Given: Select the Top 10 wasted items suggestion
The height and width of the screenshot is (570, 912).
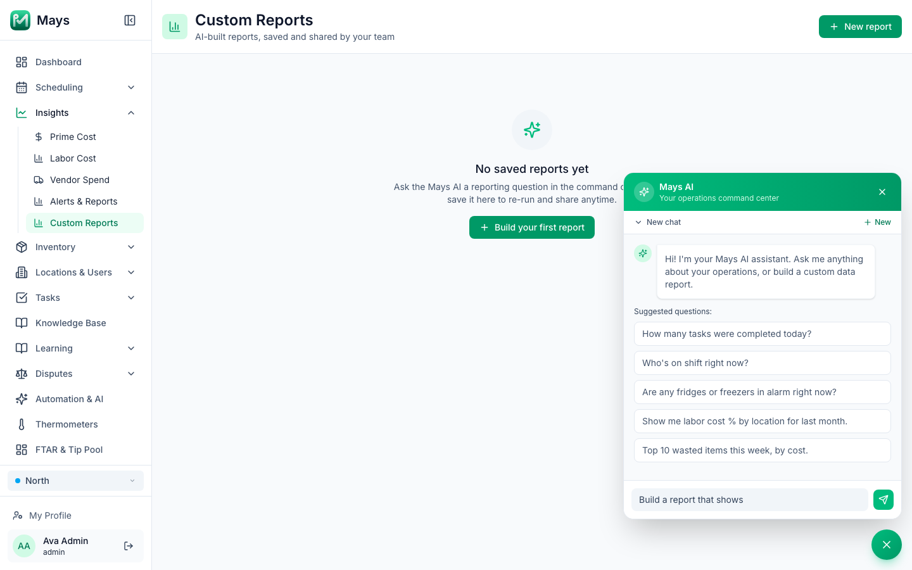Looking at the screenshot, I should [x=763, y=450].
